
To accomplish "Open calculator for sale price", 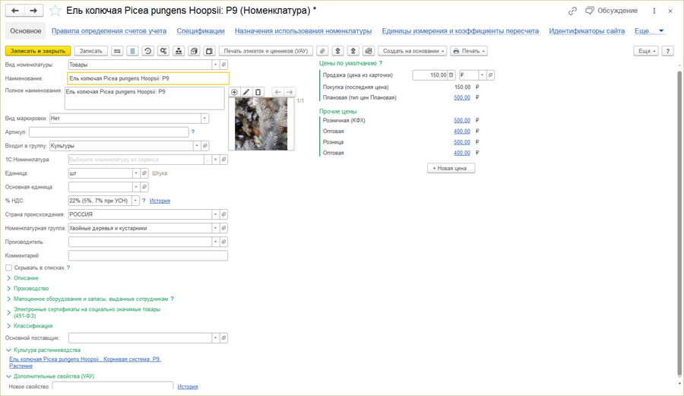I will pos(451,75).
